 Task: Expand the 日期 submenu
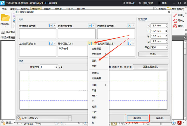(x=99, y=85)
